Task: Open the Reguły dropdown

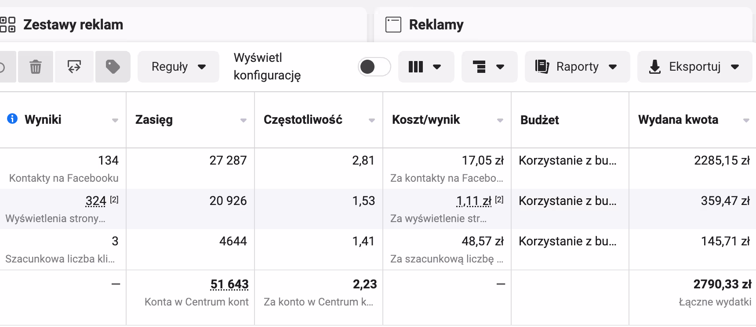Action: 178,67
